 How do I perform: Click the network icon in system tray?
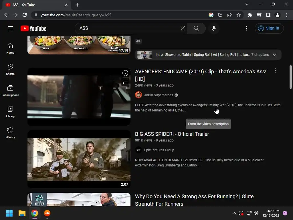[249, 213]
